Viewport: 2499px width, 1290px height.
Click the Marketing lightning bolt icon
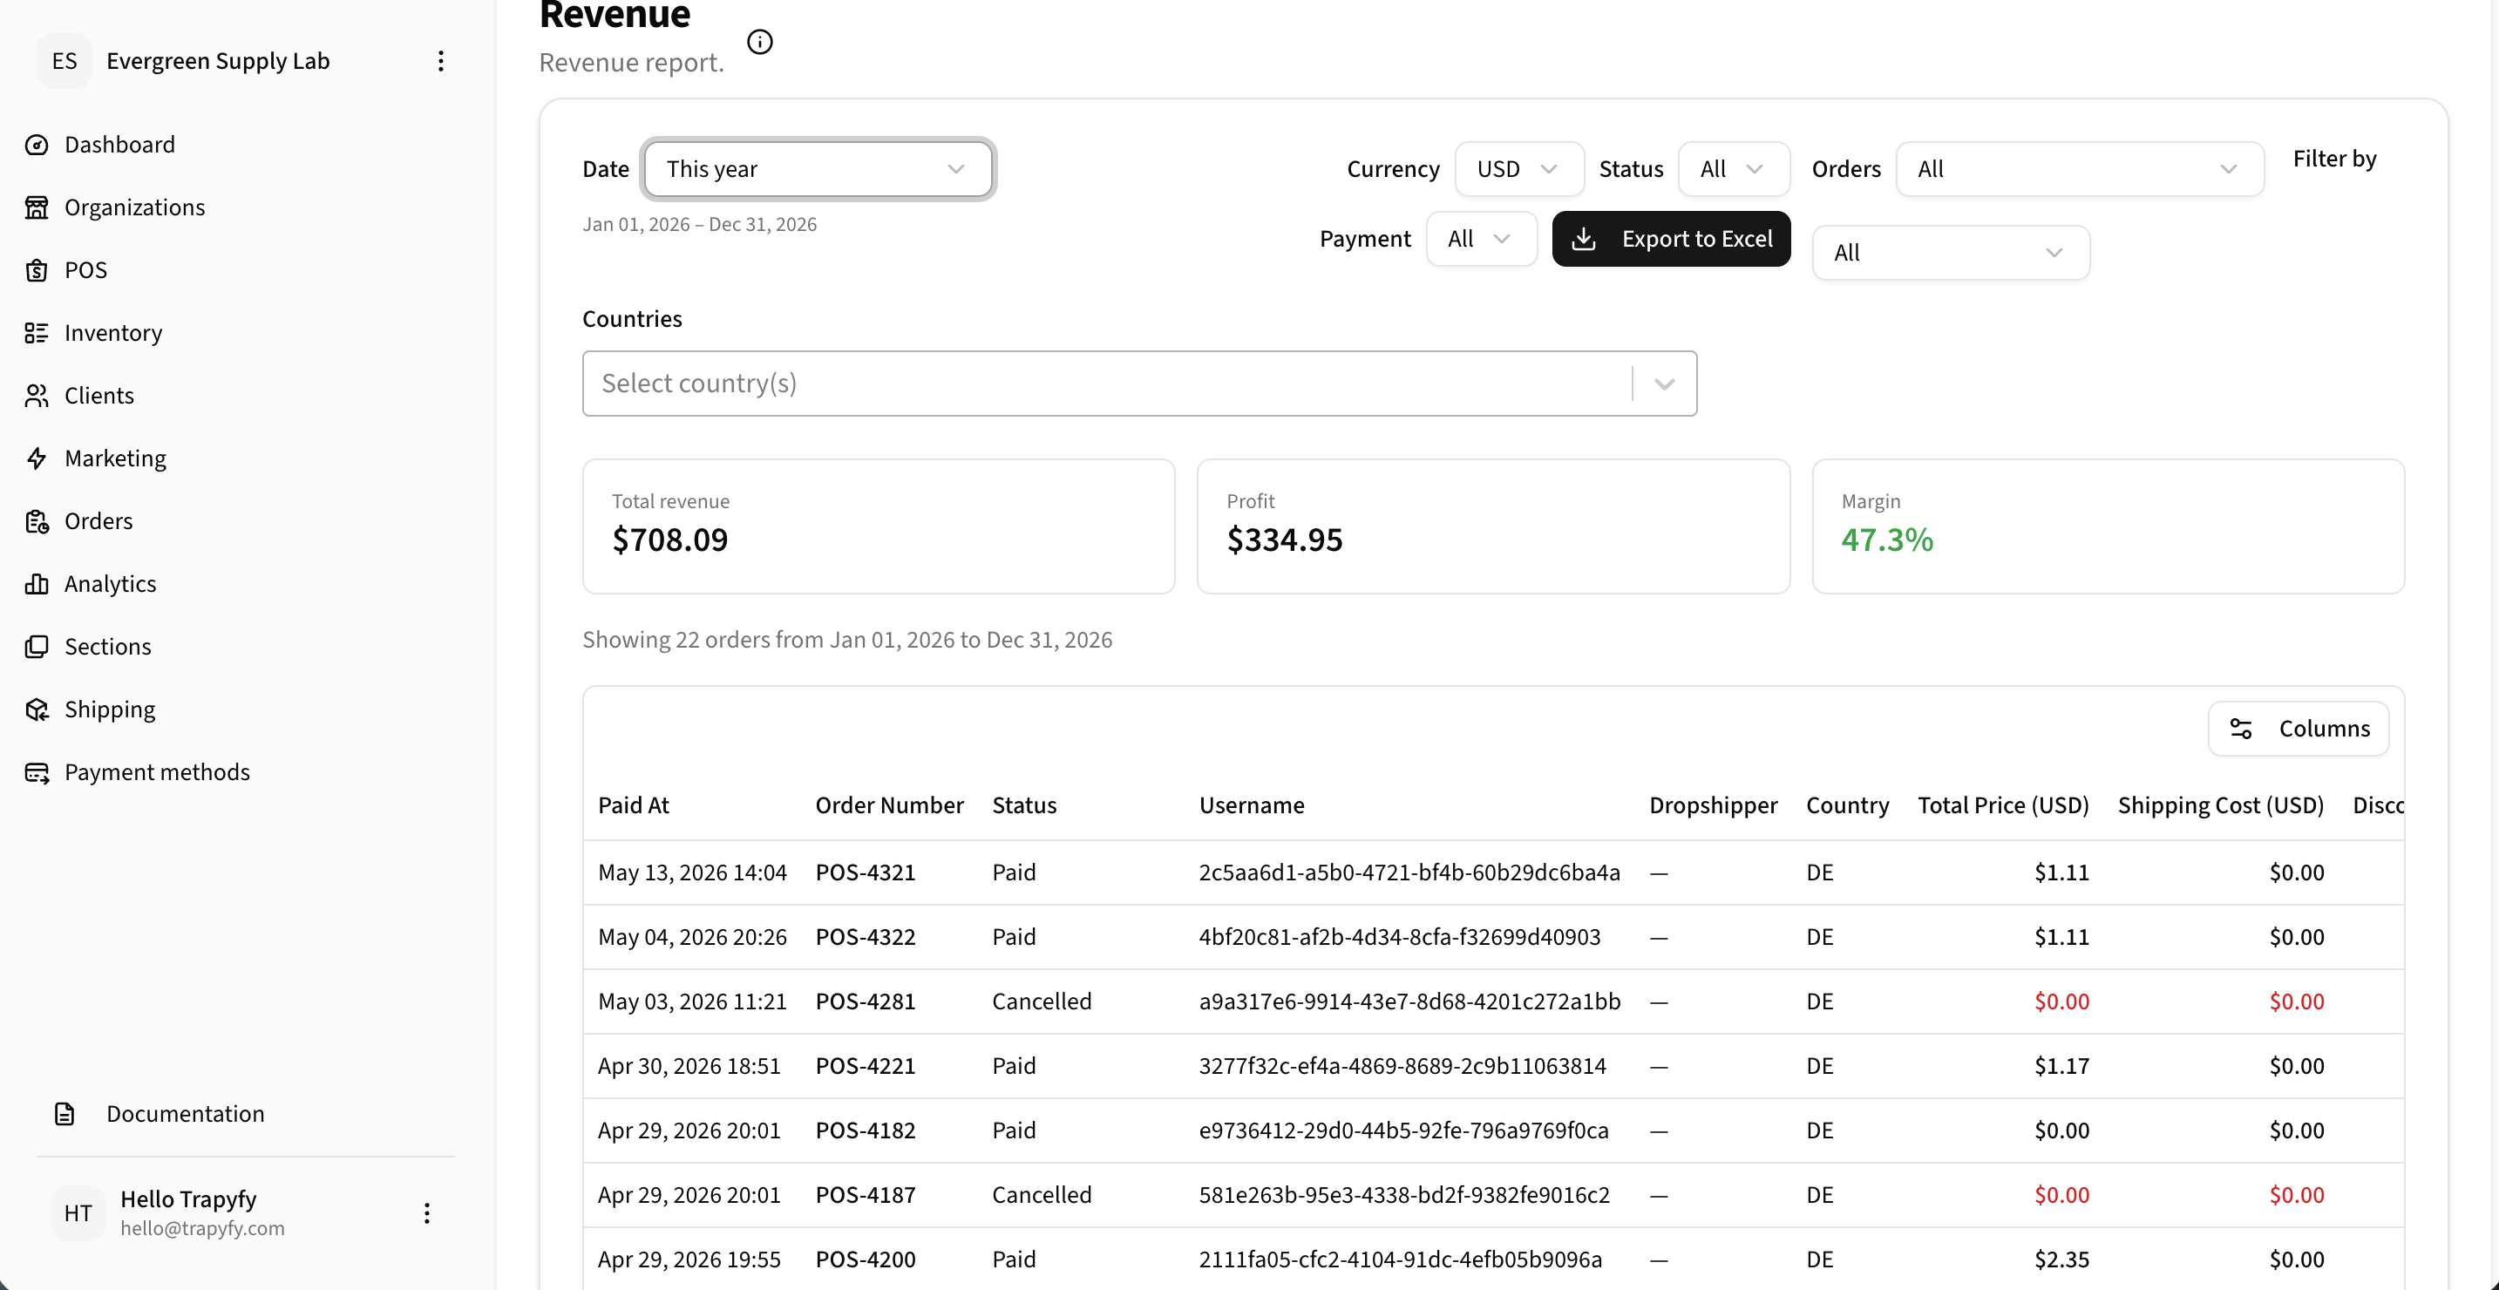click(37, 458)
